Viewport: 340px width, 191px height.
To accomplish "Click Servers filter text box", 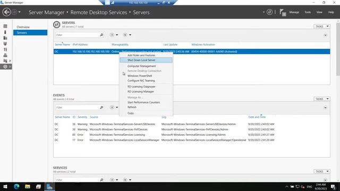I will 77,35.
